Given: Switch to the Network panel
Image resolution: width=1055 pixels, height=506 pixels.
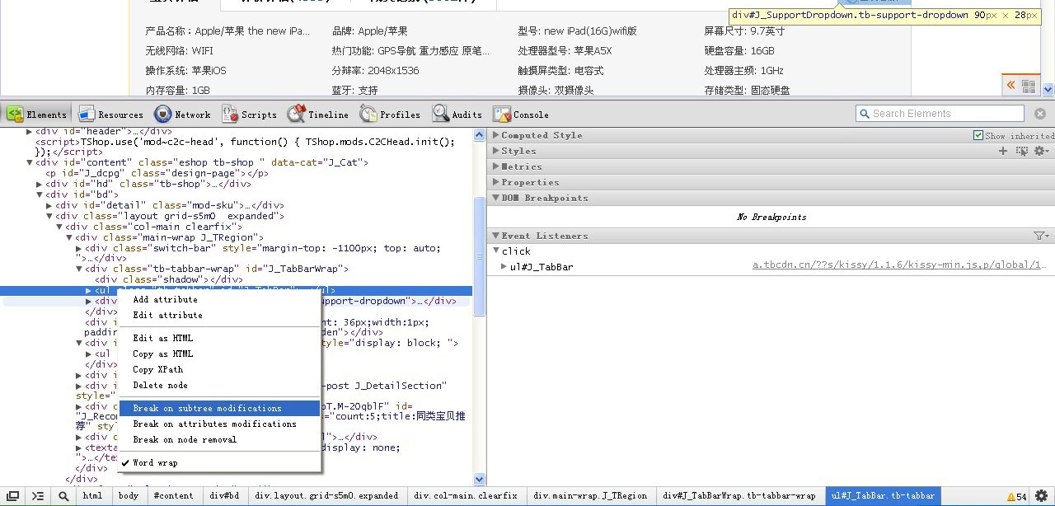Looking at the screenshot, I should 183,114.
